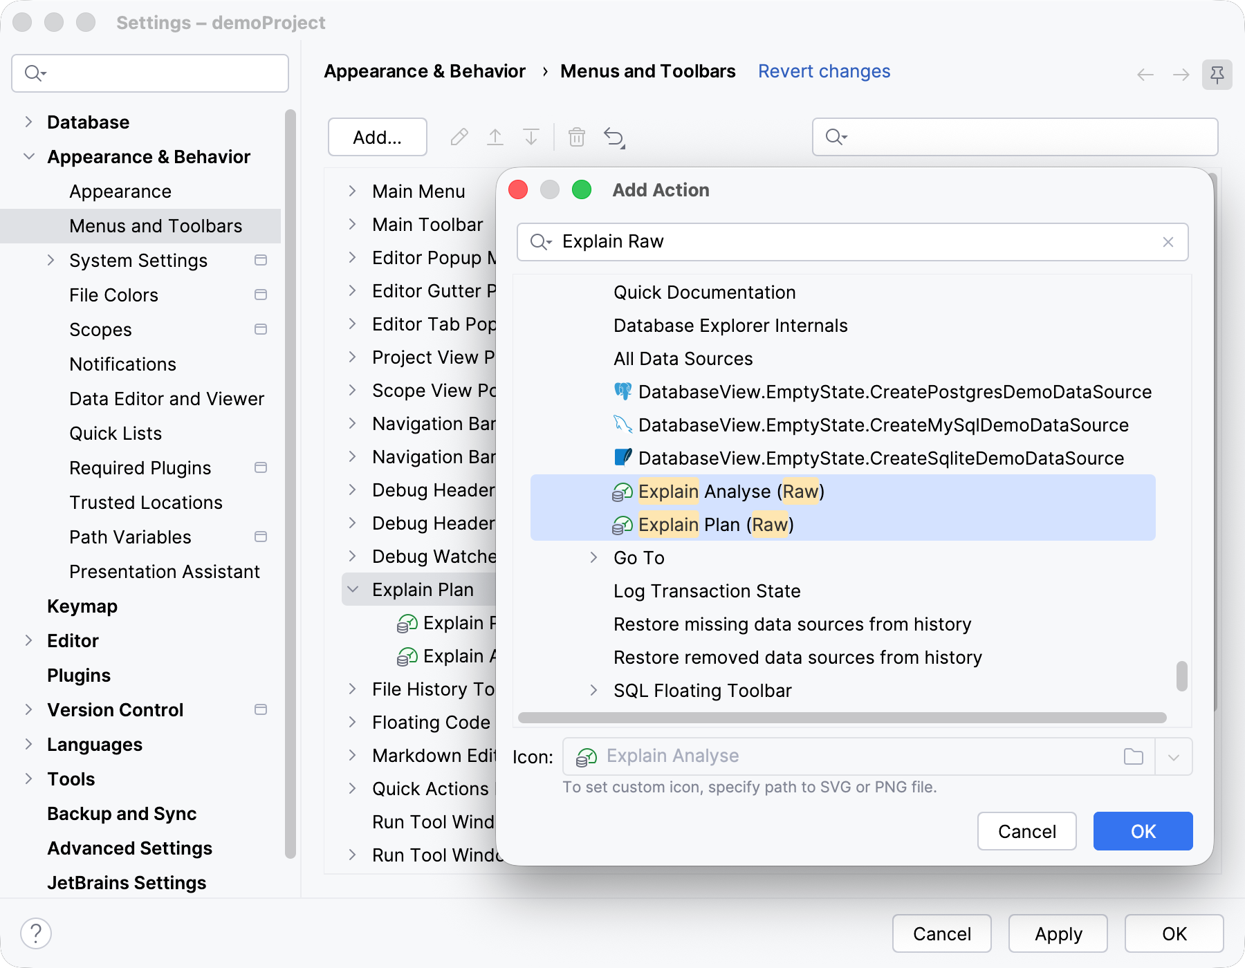1245x968 pixels.
Task: Select Quick Documentation action
Action: (704, 292)
